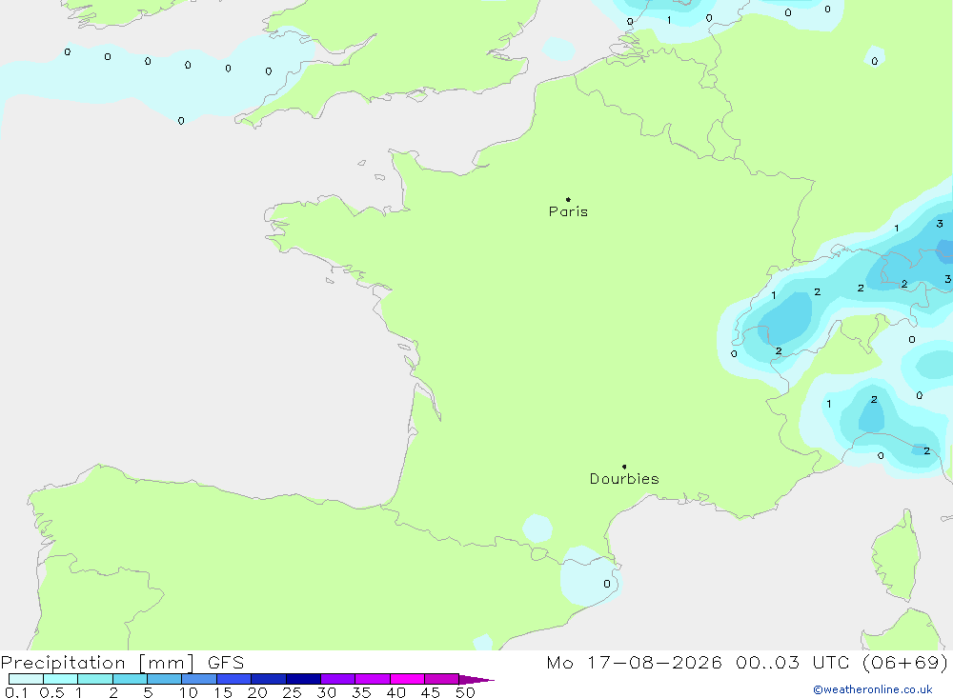The width and height of the screenshot is (953, 698).
Task: Click the legend arrow tip past 50
Action: (477, 680)
